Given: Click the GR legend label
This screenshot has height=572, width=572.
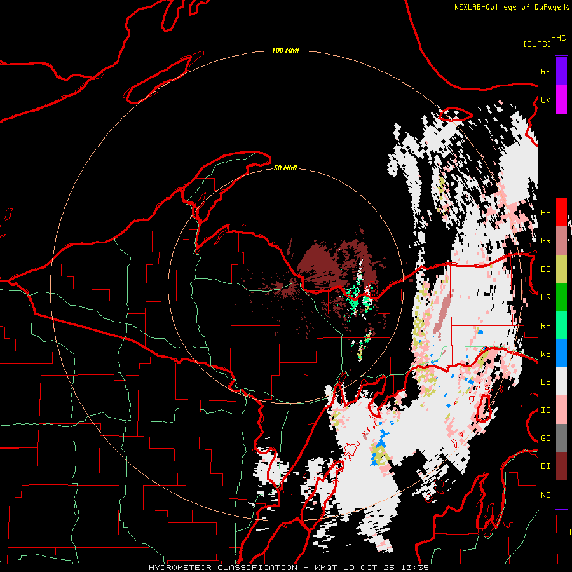Looking at the screenshot, I should tap(545, 241).
